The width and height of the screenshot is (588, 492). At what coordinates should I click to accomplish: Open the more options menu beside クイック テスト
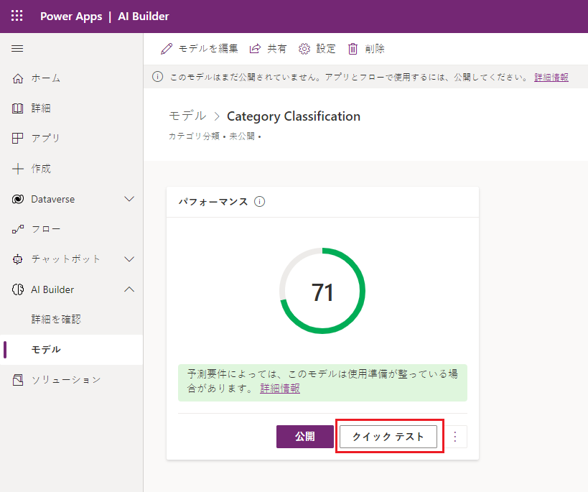pos(454,437)
